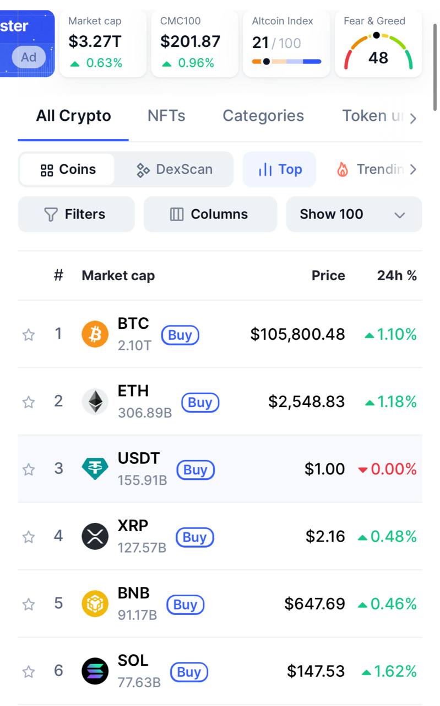Toggle the watchlist star for USDT
This screenshot has width=440, height=706.
[x=29, y=469]
